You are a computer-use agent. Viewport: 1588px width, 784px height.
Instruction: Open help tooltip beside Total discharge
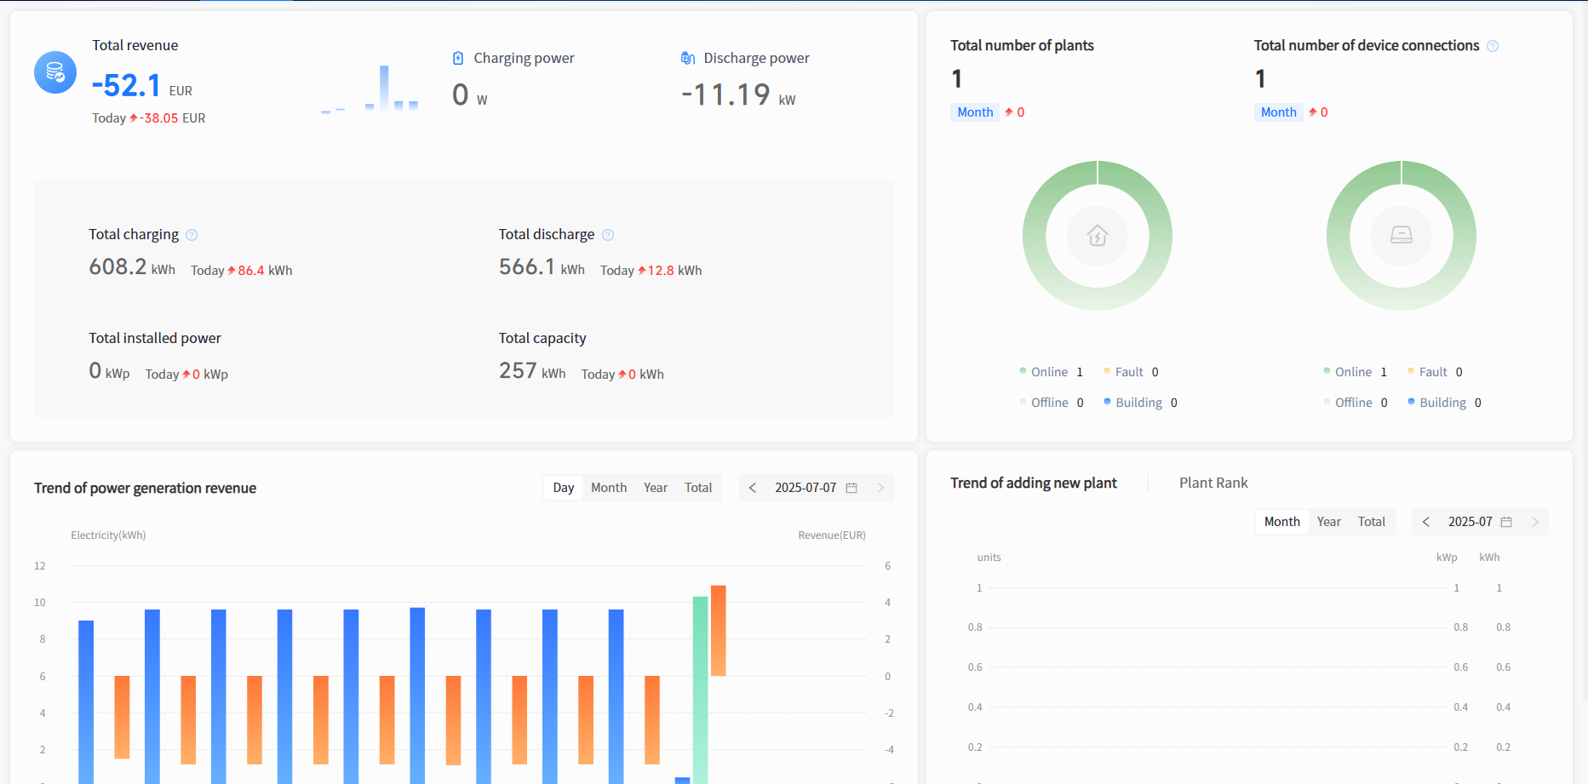pyautogui.click(x=608, y=235)
